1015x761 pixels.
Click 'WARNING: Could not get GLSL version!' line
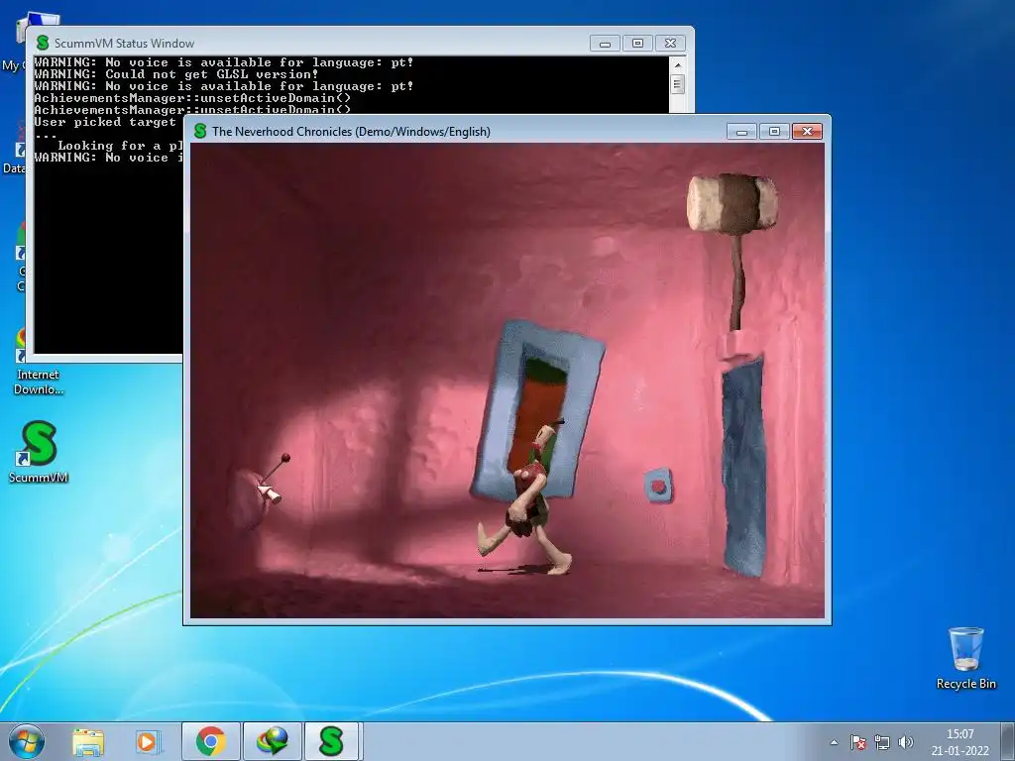click(176, 74)
